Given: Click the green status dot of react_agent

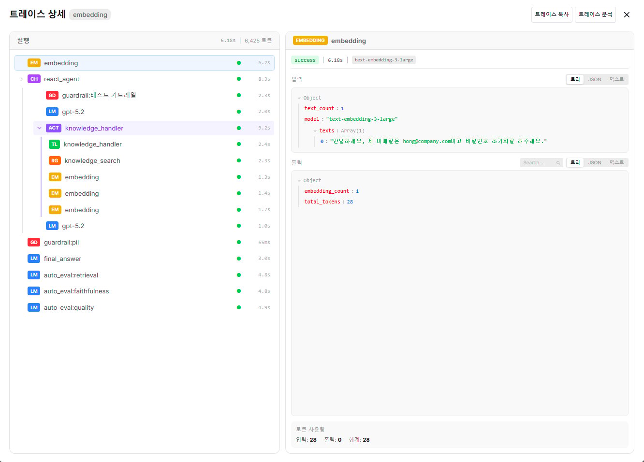Looking at the screenshot, I should click(239, 79).
